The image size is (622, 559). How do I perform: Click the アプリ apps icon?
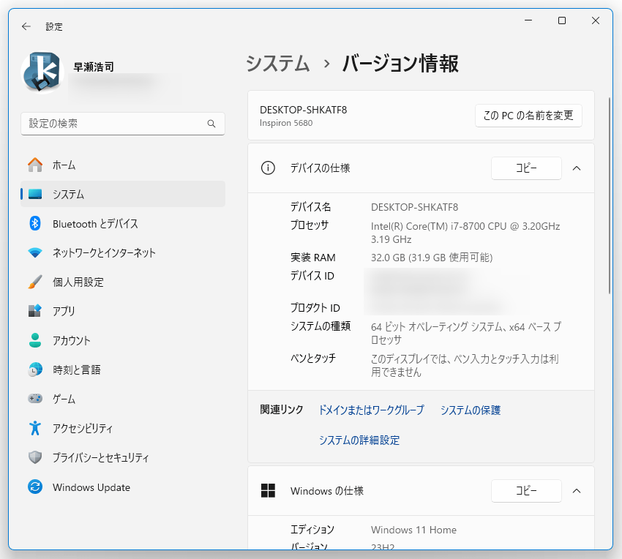[x=35, y=311]
